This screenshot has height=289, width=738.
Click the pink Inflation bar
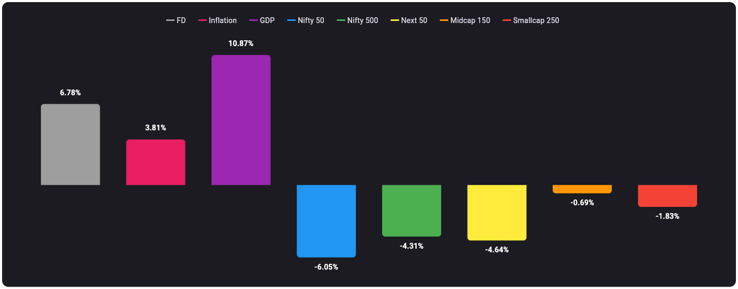156,162
